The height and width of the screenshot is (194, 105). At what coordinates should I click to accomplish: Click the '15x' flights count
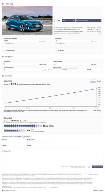[x=28, y=130]
